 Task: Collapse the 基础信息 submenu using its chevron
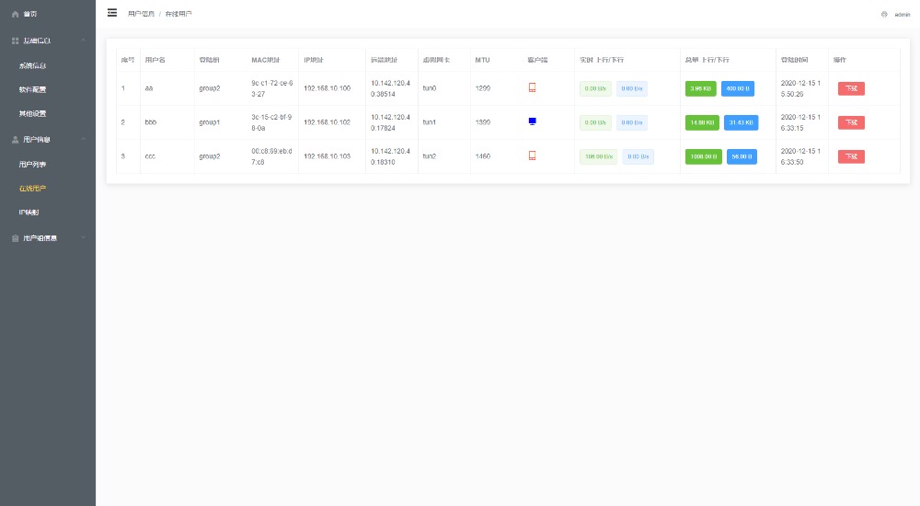83,40
